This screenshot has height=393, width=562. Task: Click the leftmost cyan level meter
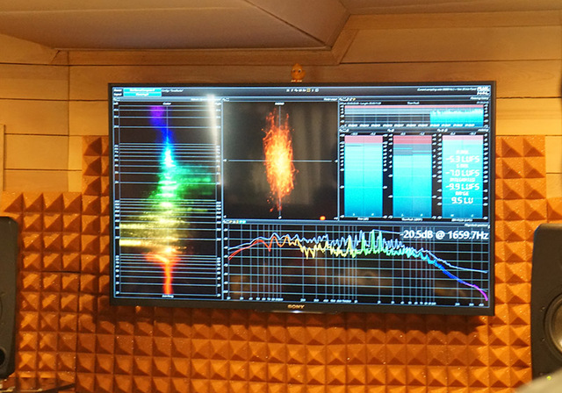(363, 175)
